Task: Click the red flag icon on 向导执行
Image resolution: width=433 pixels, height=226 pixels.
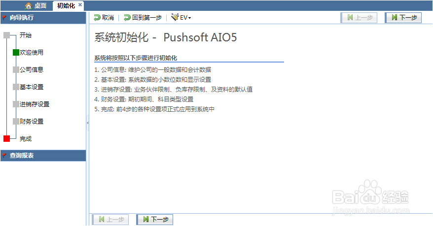Action: (x=4, y=18)
